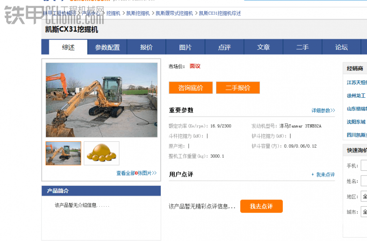Open the 地区 region dropdown

(x=364, y=196)
